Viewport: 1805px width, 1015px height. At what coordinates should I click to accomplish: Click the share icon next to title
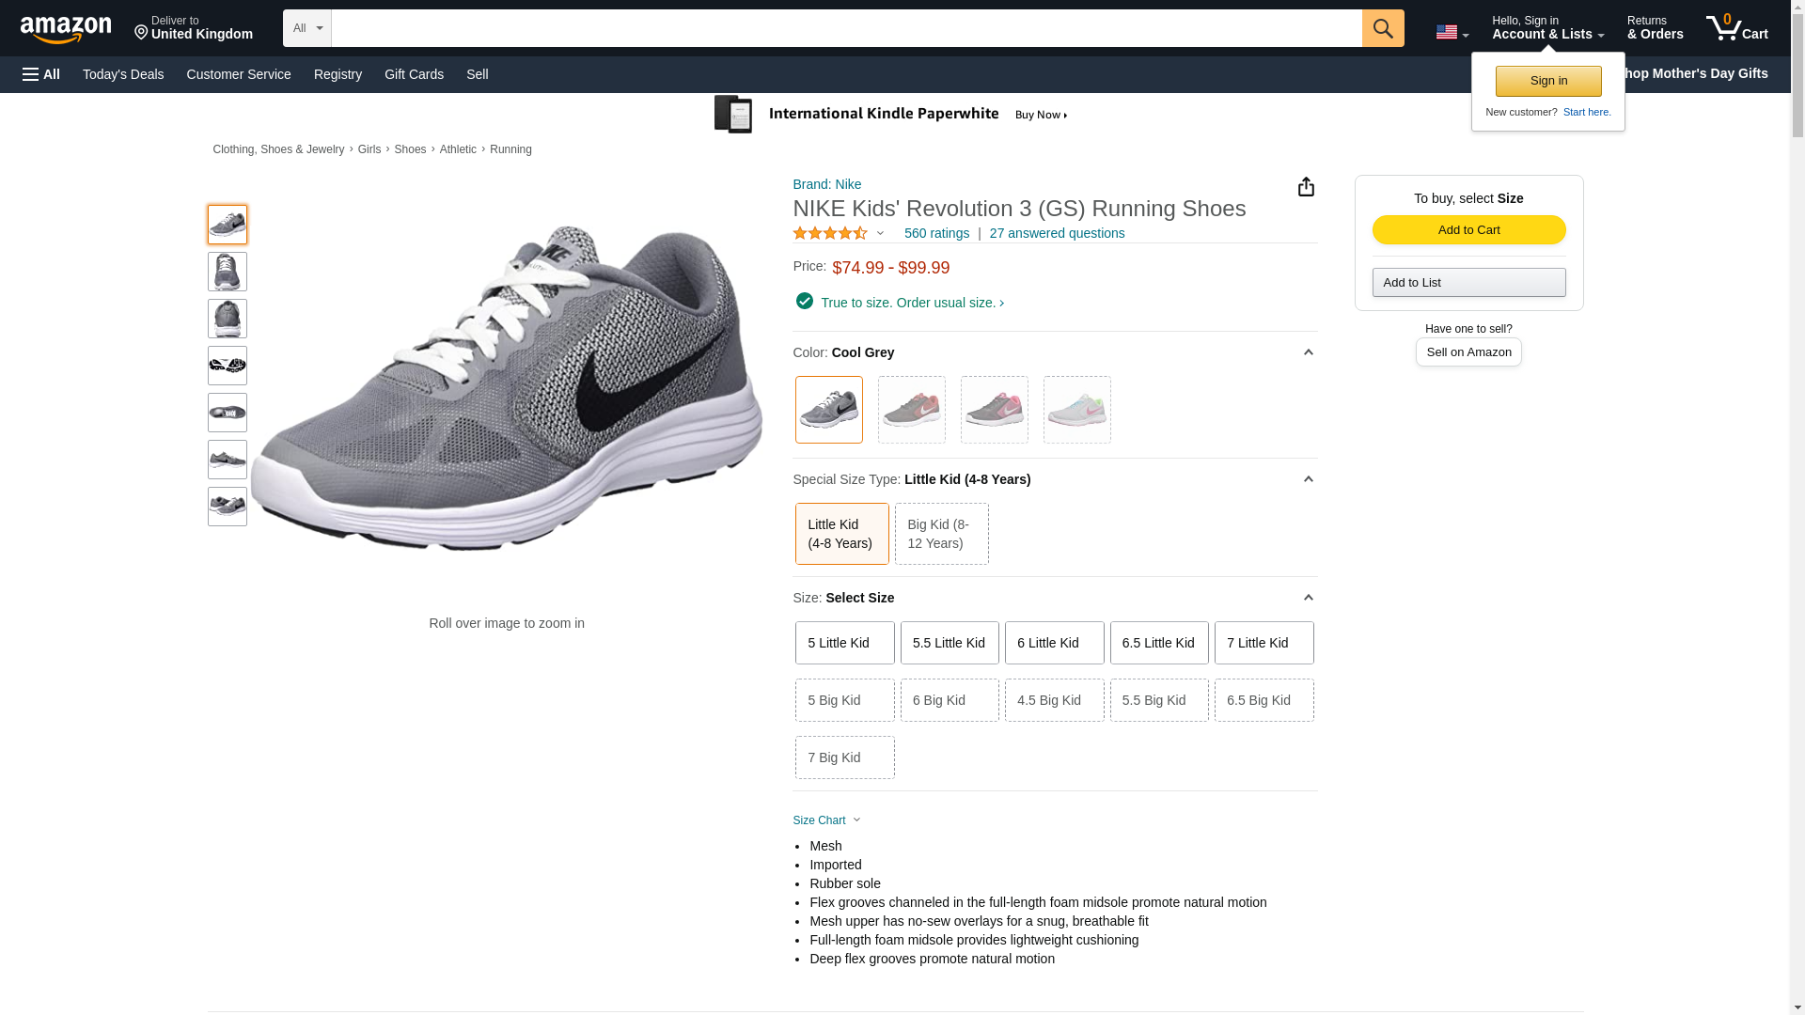pyautogui.click(x=1306, y=187)
